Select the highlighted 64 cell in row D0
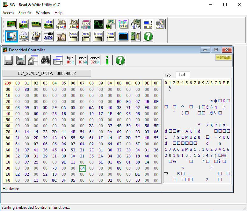 click(x=82, y=168)
